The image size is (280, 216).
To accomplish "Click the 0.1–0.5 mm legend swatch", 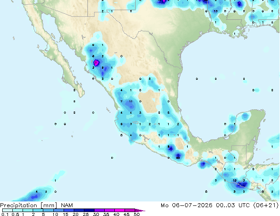I will click(x=8, y=210).
